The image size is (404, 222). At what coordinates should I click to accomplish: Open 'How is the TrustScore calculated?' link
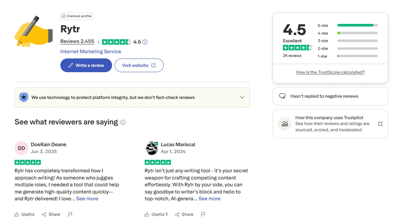(x=330, y=72)
